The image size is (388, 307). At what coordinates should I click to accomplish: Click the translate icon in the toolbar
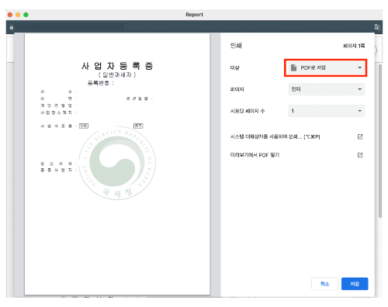coord(377,27)
